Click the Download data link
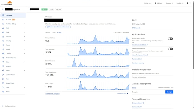This screenshot has height=109, width=194. coord(122,94)
